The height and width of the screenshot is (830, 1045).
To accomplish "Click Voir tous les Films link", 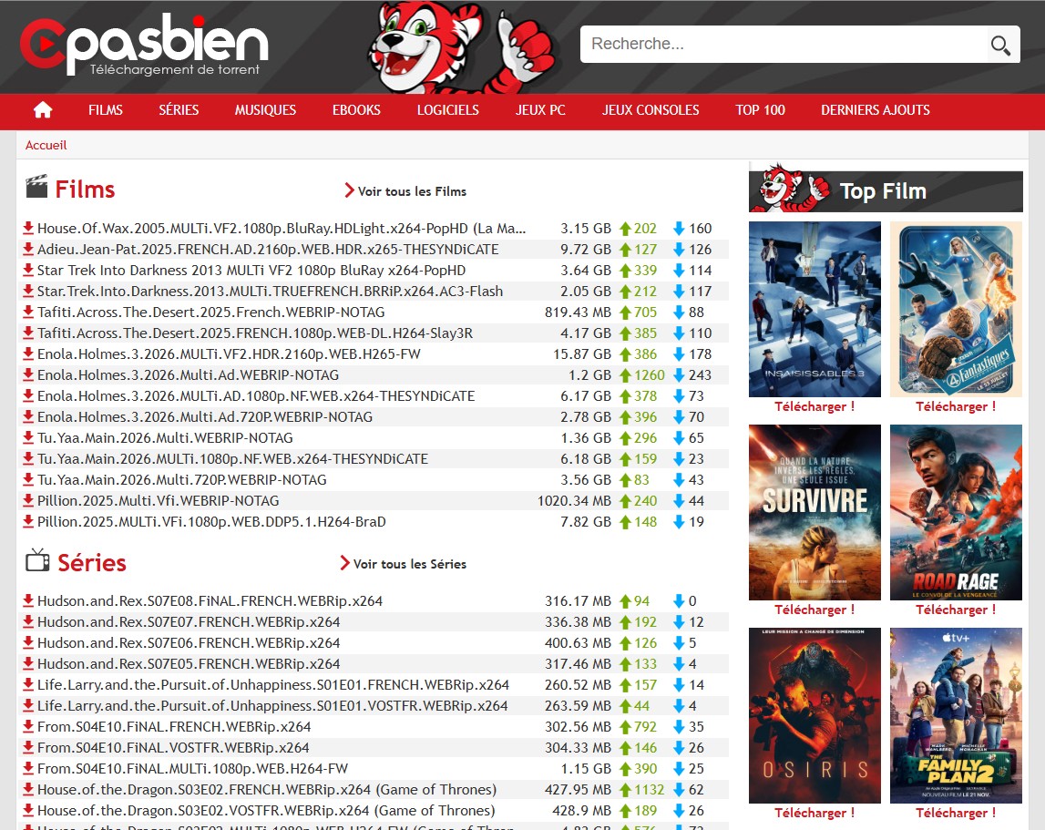I will click(412, 191).
